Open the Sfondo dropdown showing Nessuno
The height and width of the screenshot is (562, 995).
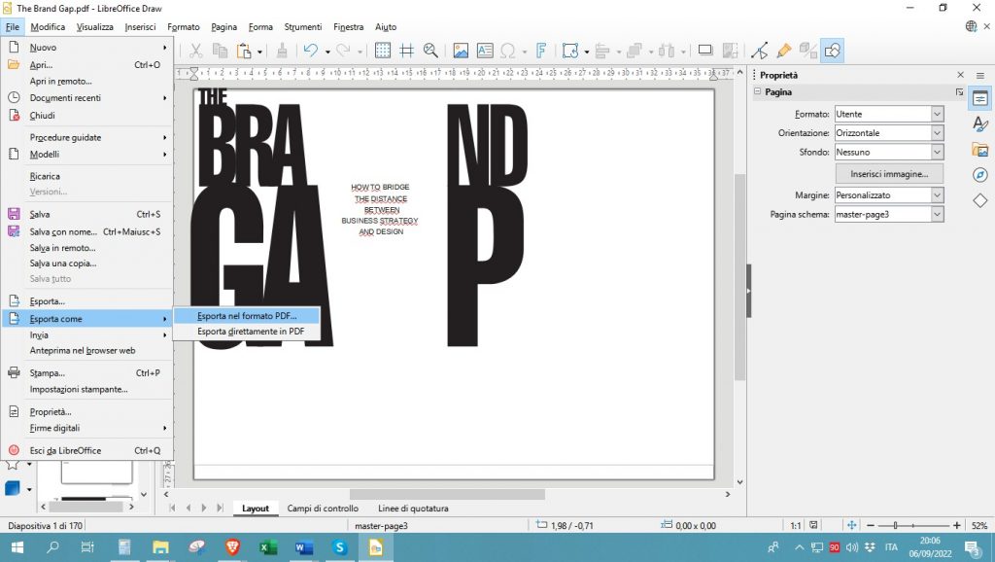coord(935,152)
